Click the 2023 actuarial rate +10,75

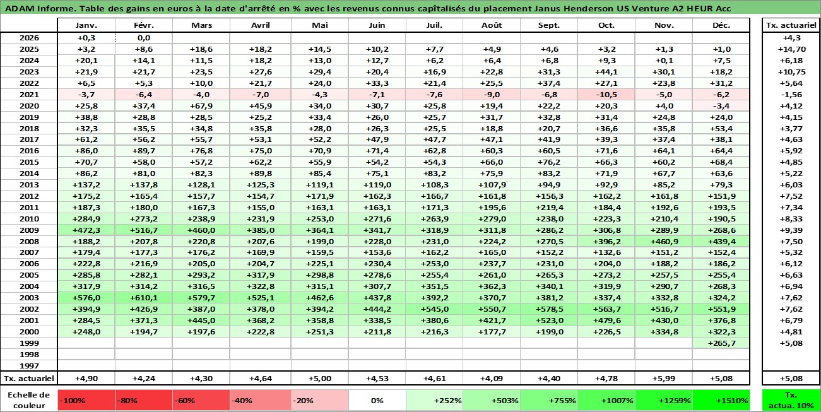coord(790,71)
